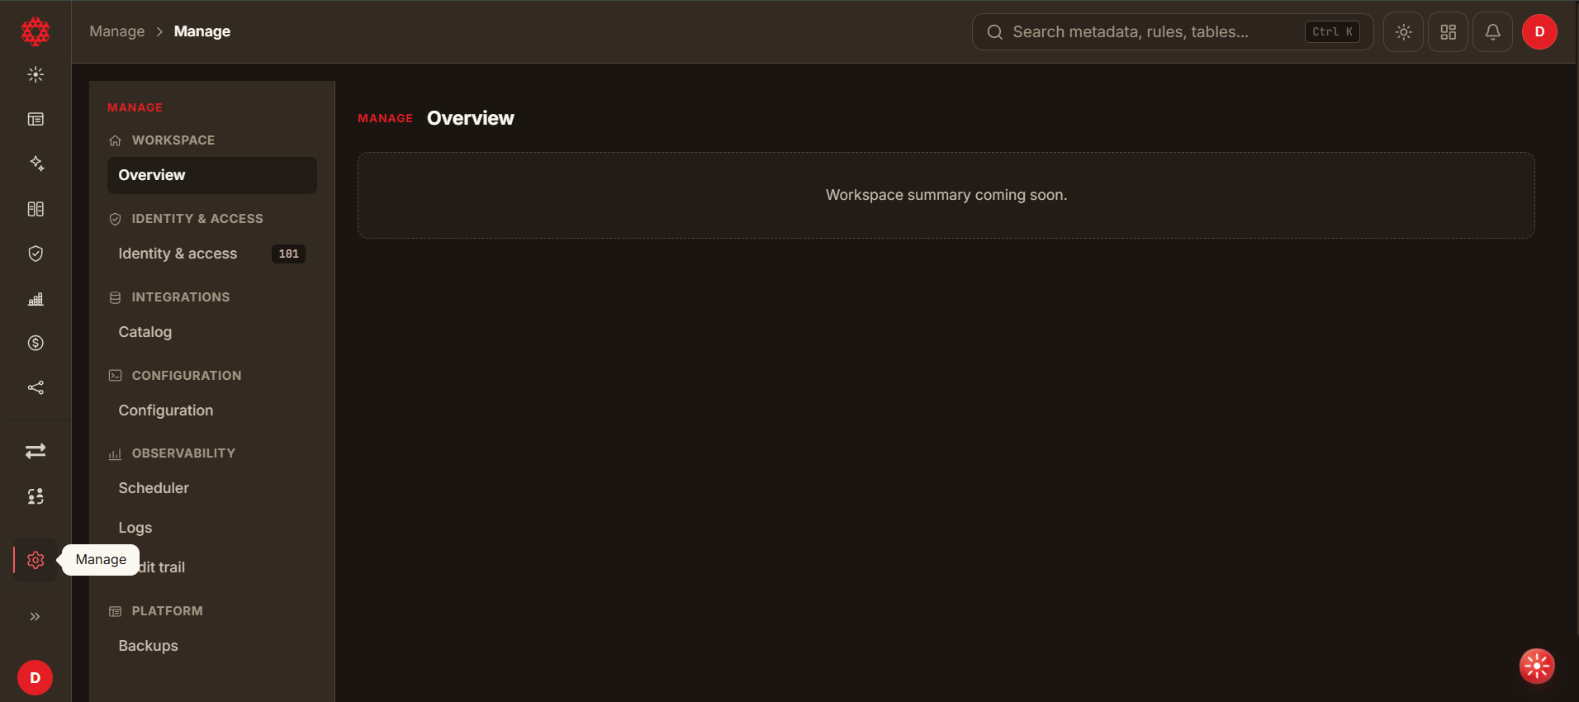The image size is (1579, 702).
Task: Open Scheduler under Observability
Action: 212,488
